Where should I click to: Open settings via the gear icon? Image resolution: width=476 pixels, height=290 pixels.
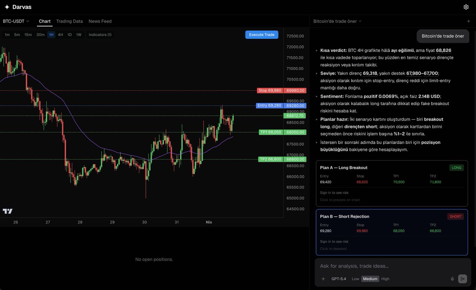click(466, 7)
